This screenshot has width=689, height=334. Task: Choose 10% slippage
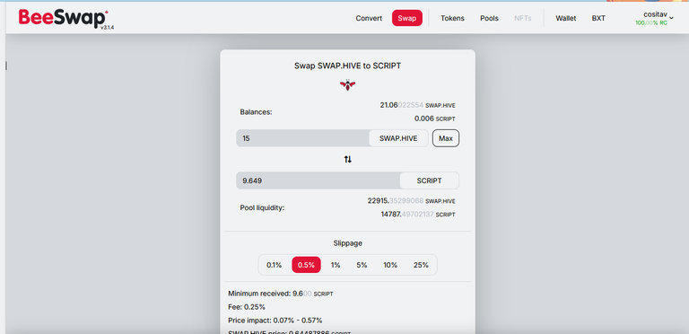[390, 265]
